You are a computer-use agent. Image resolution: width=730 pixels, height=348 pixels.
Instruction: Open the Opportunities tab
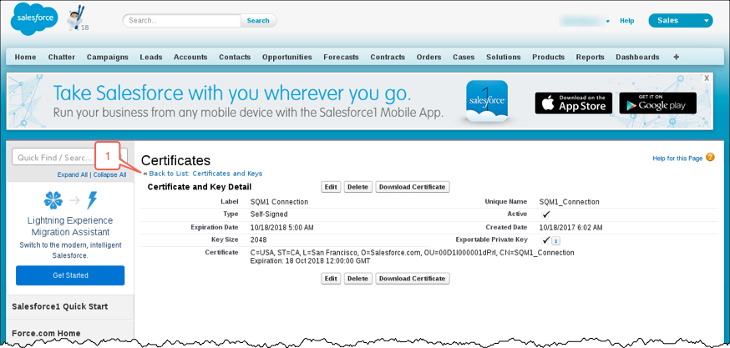click(286, 57)
